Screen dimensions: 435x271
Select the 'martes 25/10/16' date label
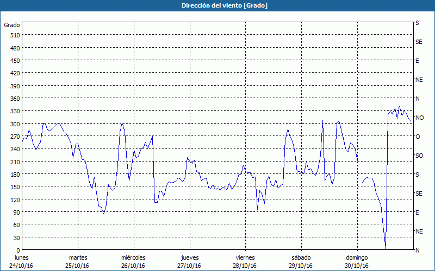pyautogui.click(x=78, y=261)
